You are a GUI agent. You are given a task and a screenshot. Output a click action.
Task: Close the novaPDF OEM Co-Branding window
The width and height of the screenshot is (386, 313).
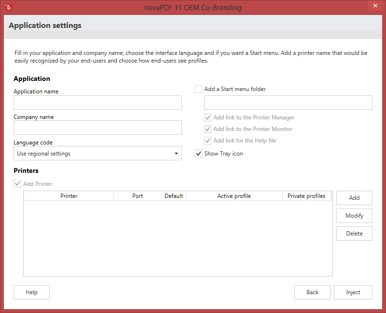(375, 5)
